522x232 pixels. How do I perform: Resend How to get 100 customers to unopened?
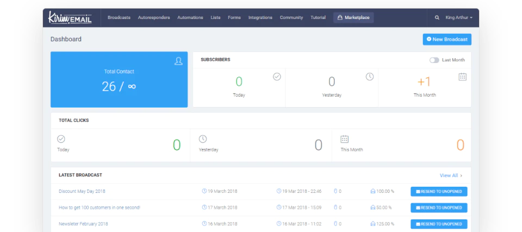(x=439, y=208)
